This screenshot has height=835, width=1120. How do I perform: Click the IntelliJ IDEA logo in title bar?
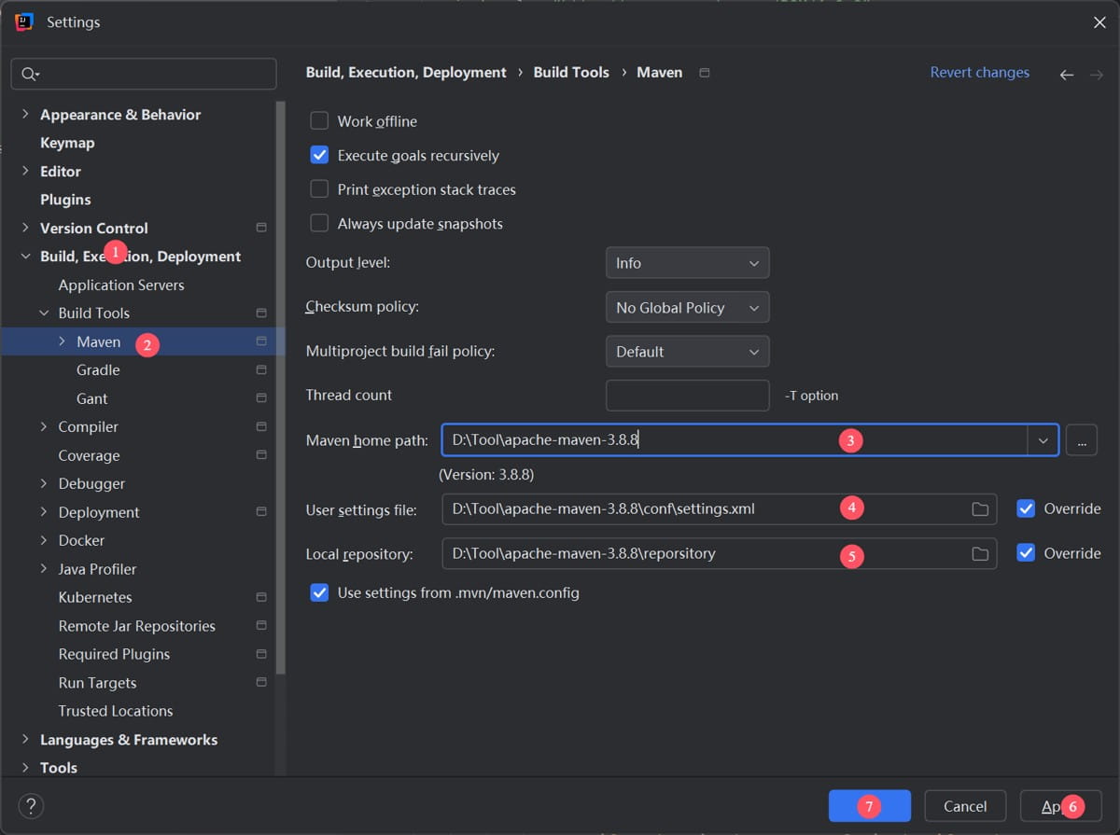(x=25, y=22)
